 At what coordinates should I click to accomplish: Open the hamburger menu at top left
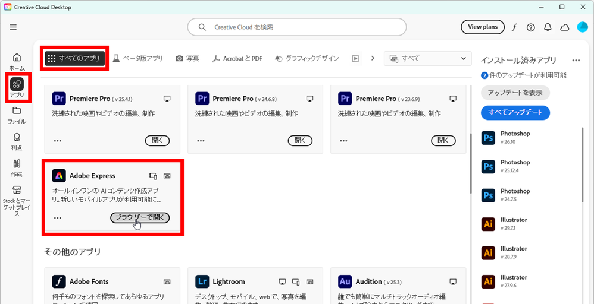13,27
